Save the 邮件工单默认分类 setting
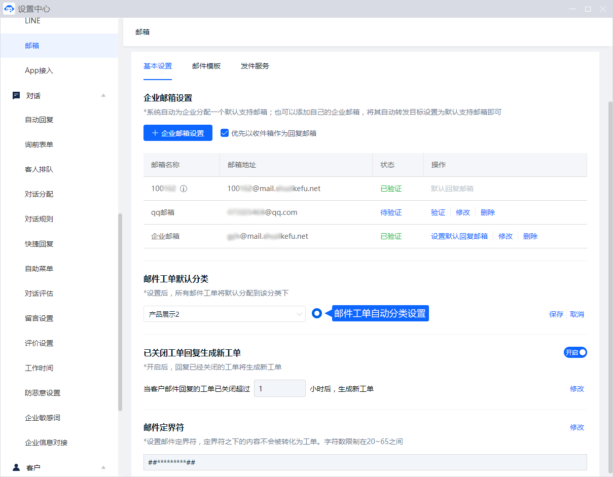 [556, 315]
